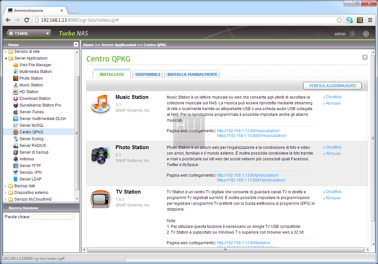Click Home in breadcrumb
Image resolution: width=378 pixels, height=264 pixels.
[88, 44]
